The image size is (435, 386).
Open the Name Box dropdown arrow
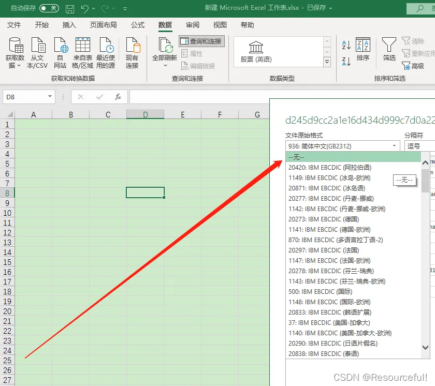[x=50, y=96]
